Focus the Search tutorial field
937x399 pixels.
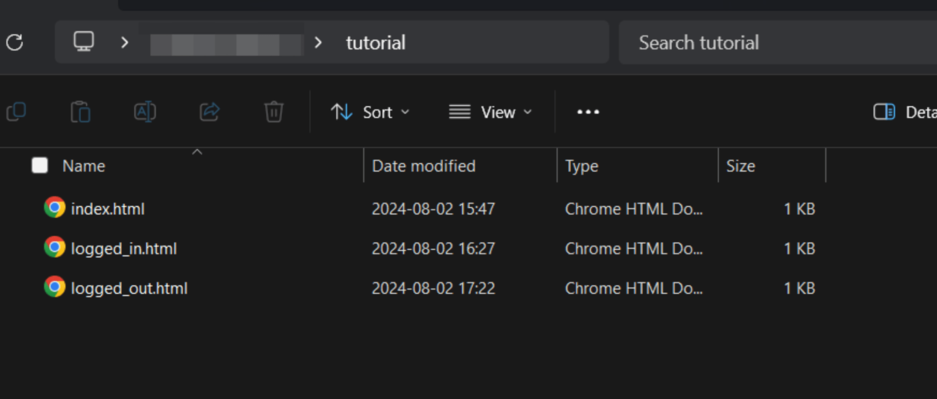pyautogui.click(x=778, y=43)
